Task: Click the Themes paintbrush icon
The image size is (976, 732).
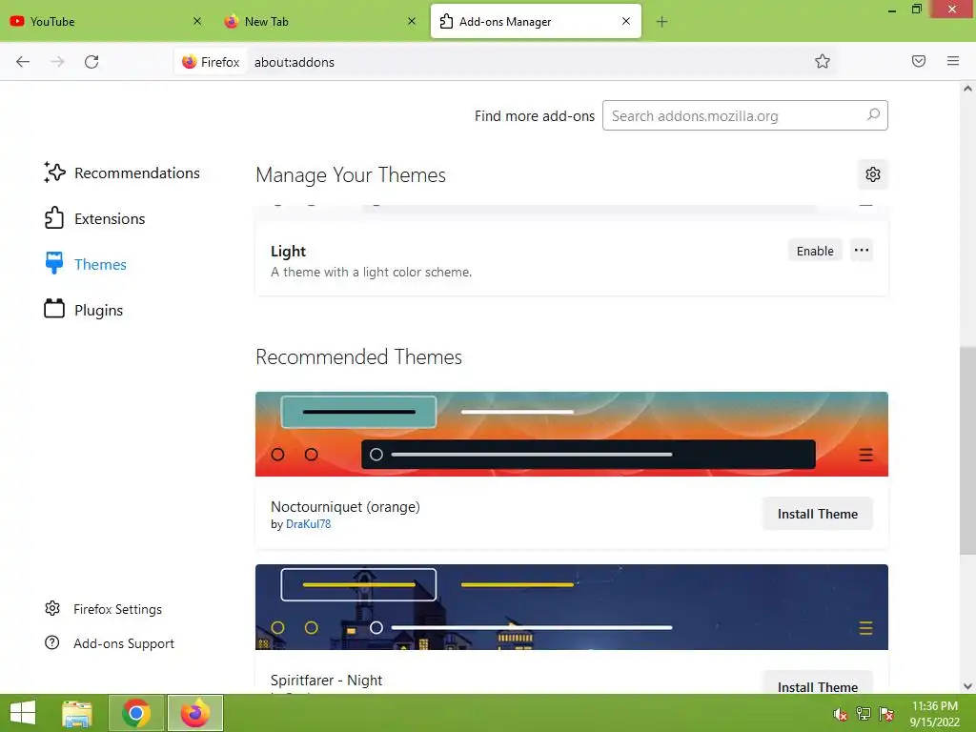Action: click(x=54, y=263)
